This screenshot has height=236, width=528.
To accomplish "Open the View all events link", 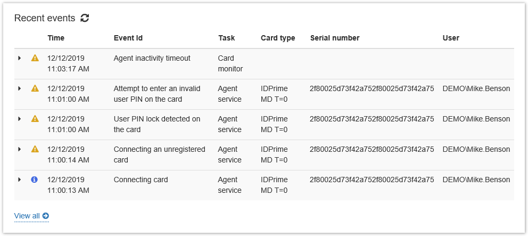I will point(27,216).
